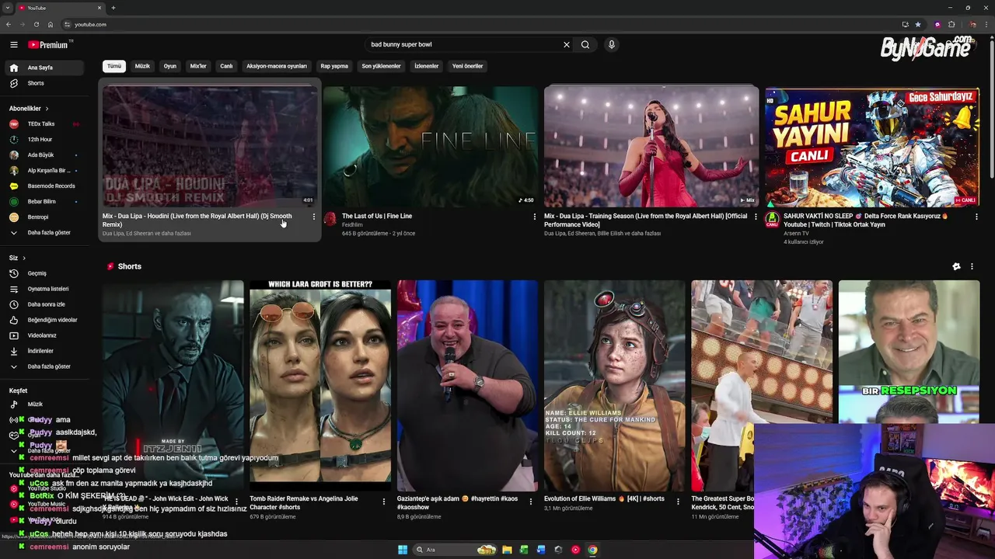This screenshot has width=995, height=559.
Task: Open Oynatma listeleri playlists
Action: [44, 289]
